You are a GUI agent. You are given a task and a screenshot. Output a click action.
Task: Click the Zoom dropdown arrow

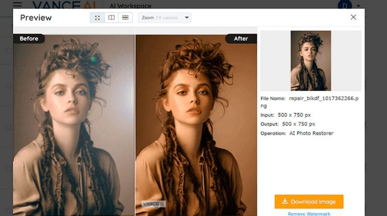pyautogui.click(x=187, y=18)
